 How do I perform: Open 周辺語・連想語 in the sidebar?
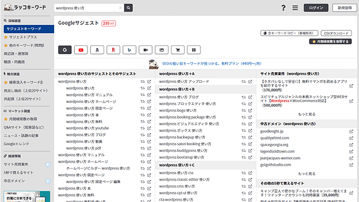click(16, 54)
